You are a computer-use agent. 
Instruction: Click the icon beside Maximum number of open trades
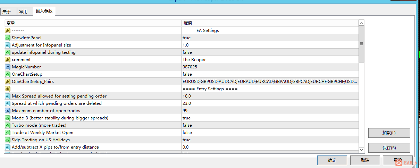[x=8, y=110]
